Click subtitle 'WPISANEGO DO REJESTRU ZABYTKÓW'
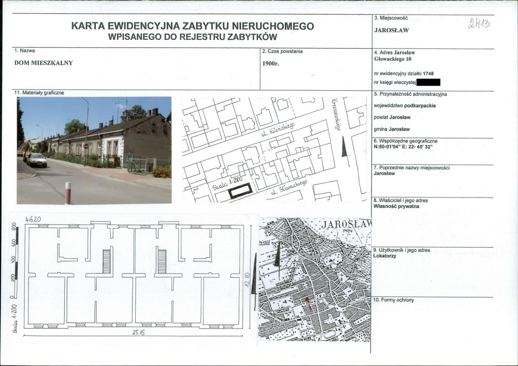The width and height of the screenshot is (518, 366). [x=193, y=37]
